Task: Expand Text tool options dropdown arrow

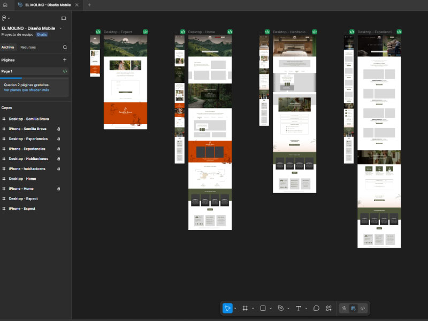Action: coord(306,309)
